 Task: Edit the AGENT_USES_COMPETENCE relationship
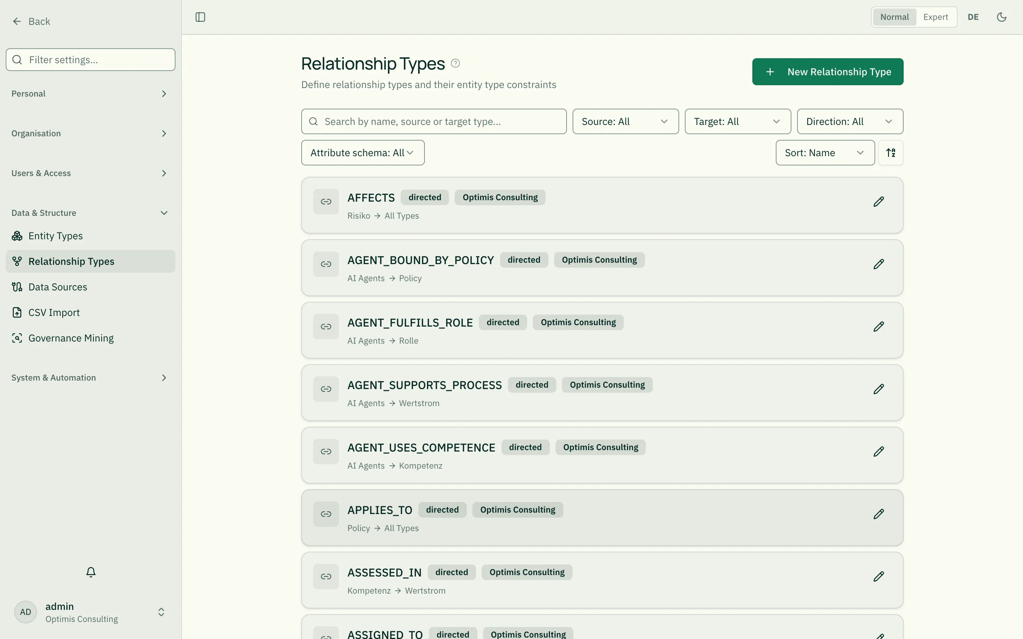(879, 452)
